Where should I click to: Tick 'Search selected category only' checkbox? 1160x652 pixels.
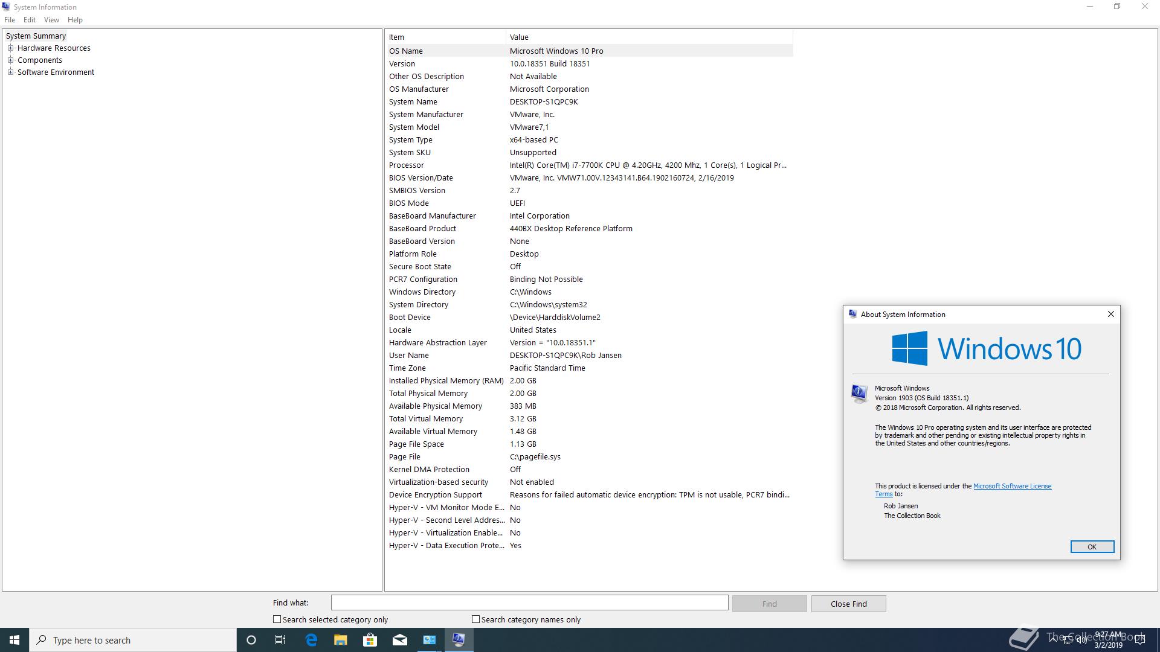[277, 619]
